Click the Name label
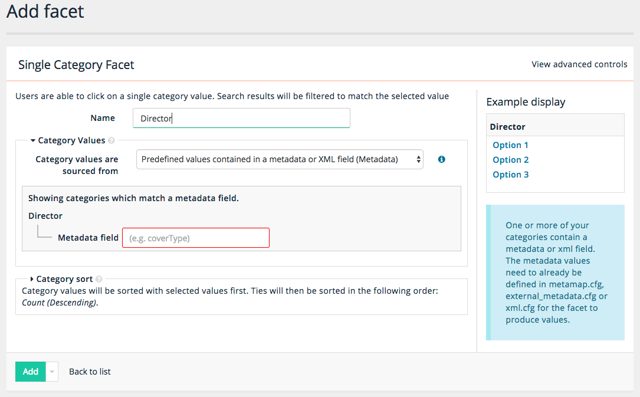 tap(103, 118)
